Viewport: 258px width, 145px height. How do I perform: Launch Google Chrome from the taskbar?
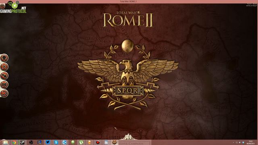tap(14, 142)
